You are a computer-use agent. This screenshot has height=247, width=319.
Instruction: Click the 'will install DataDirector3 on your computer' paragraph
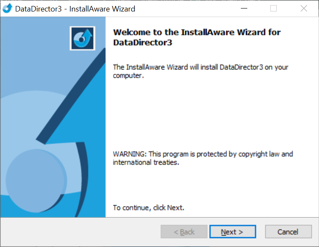pyautogui.click(x=201, y=71)
